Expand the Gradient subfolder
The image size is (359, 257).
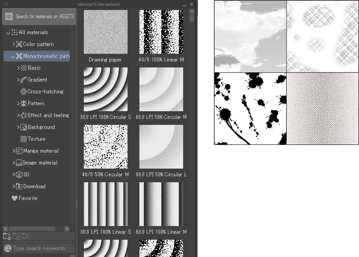(18, 80)
